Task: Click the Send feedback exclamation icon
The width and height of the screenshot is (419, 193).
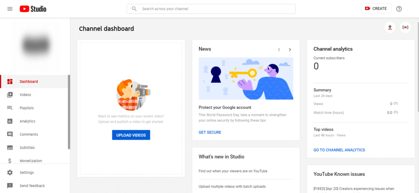Action: [10, 186]
